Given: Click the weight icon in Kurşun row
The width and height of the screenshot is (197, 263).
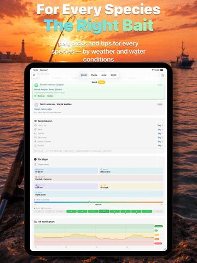Looking at the screenshot, I should pos(36,146).
